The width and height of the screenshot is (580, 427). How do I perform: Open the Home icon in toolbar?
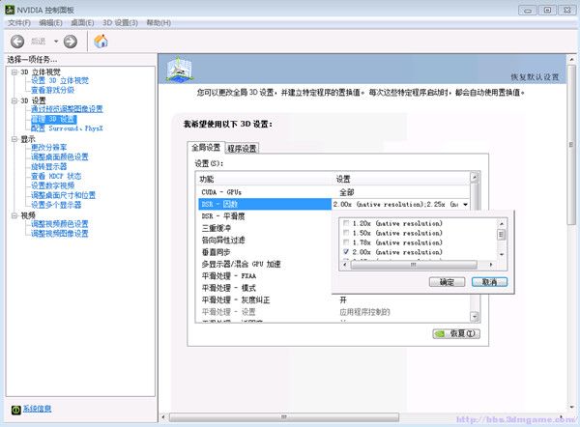coord(101,41)
